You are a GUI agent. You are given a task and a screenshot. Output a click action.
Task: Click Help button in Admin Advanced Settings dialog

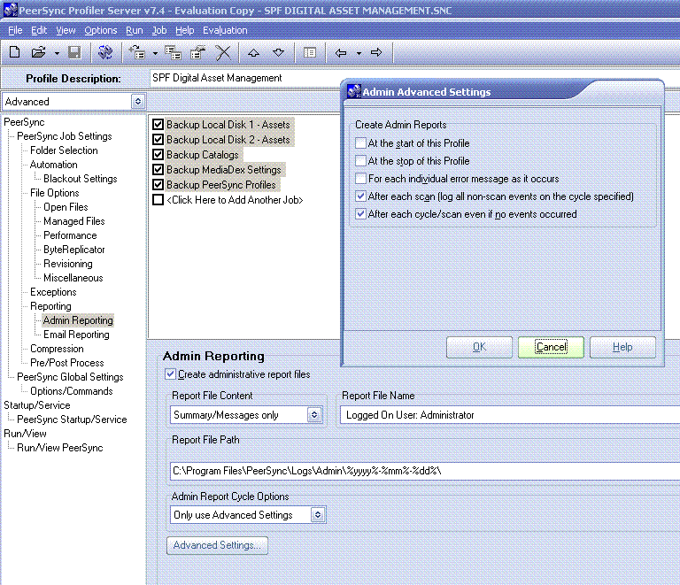click(622, 347)
